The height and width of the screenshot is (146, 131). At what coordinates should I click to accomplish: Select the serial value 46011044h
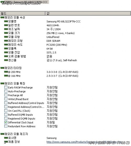coord(53,25)
